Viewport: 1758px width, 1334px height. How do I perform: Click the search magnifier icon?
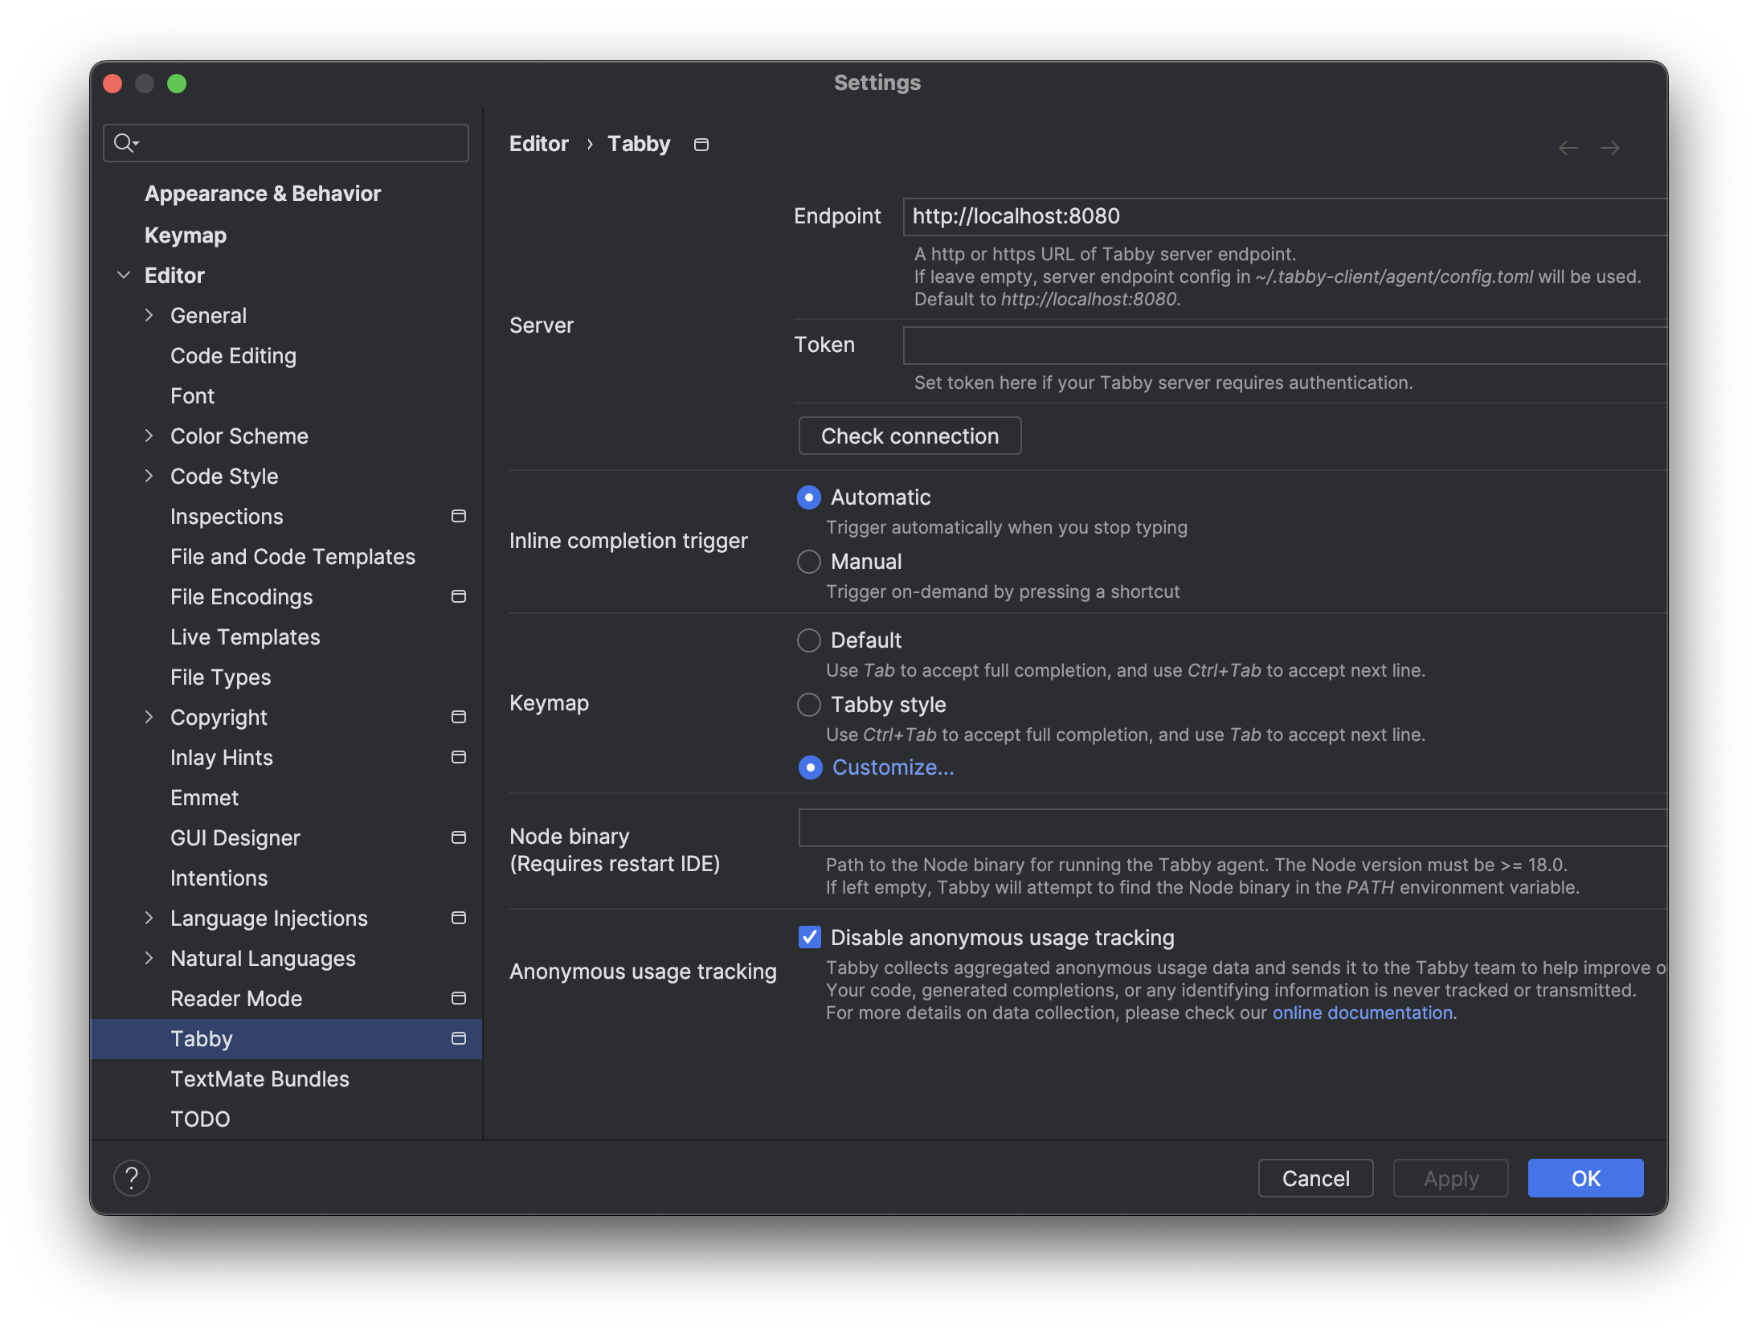pyautogui.click(x=124, y=143)
